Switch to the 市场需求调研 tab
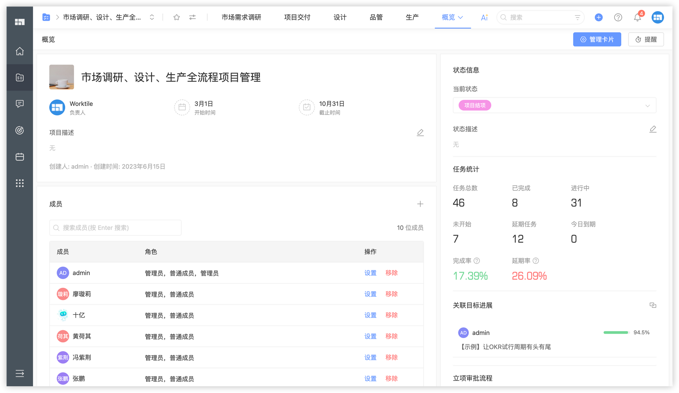 (241, 17)
